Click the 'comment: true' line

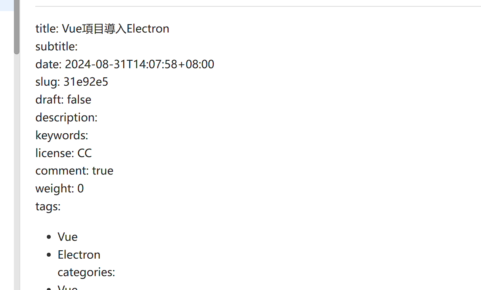click(x=74, y=171)
